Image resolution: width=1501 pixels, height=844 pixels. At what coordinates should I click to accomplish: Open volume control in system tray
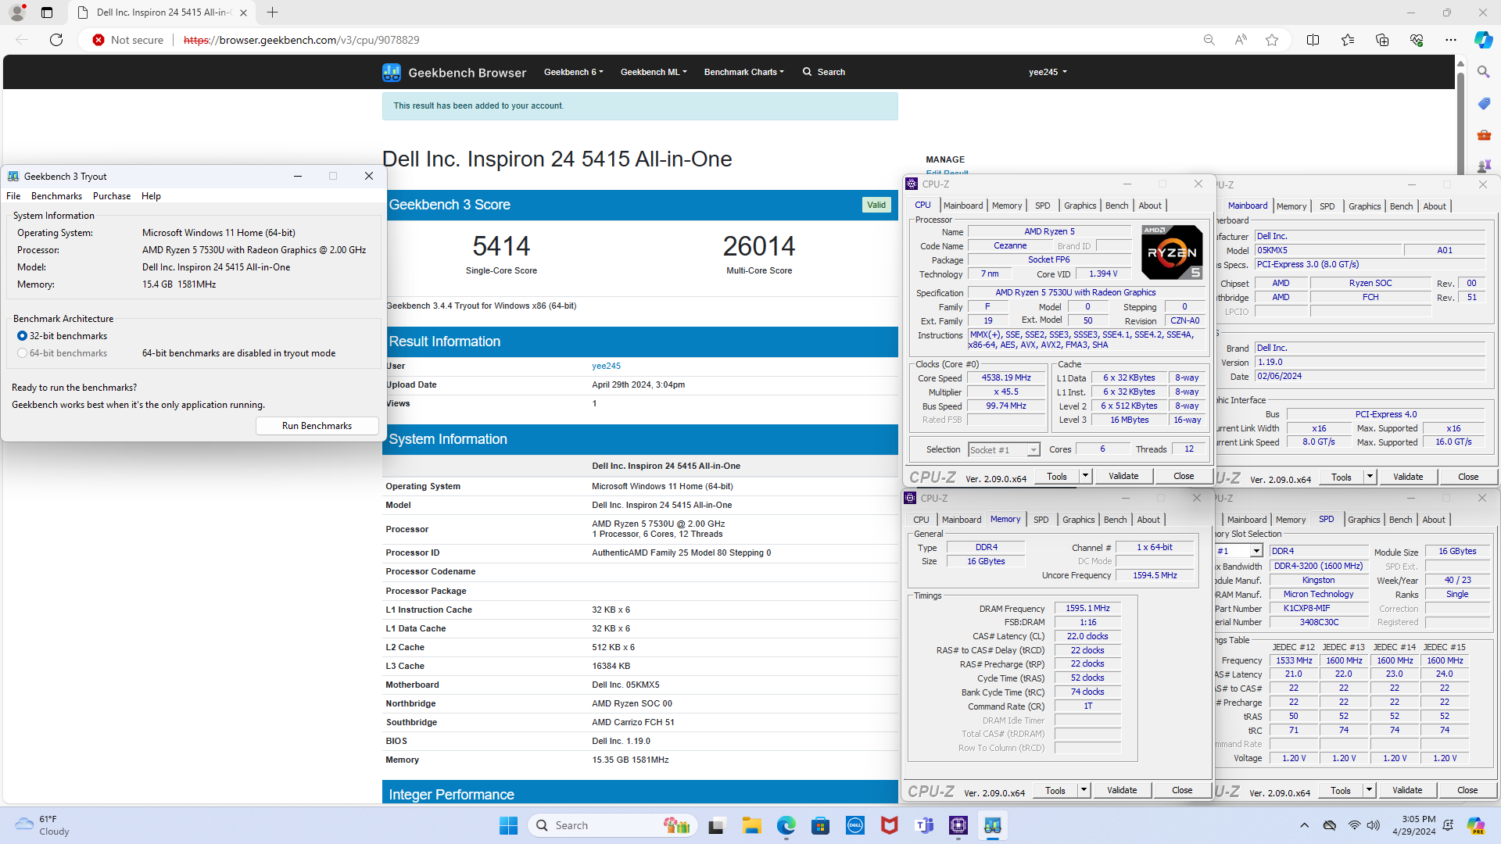click(1374, 825)
